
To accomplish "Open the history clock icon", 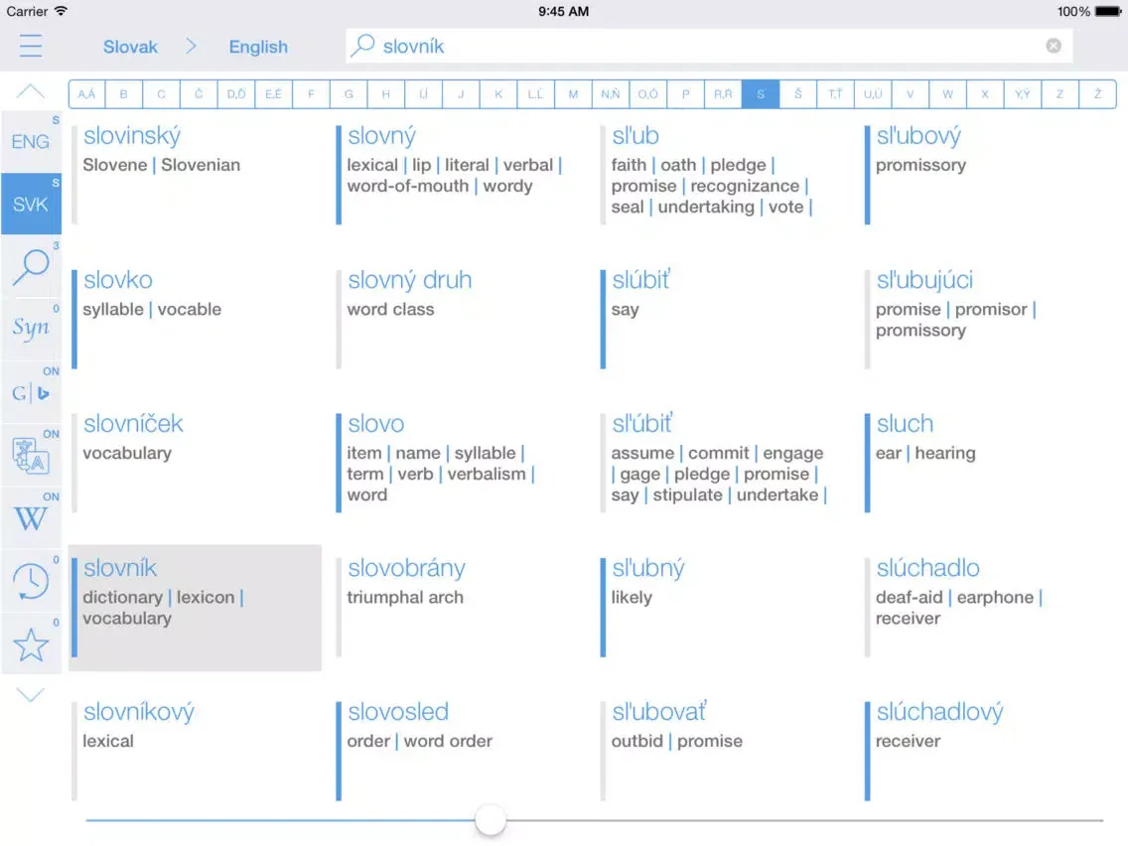I will tap(31, 581).
